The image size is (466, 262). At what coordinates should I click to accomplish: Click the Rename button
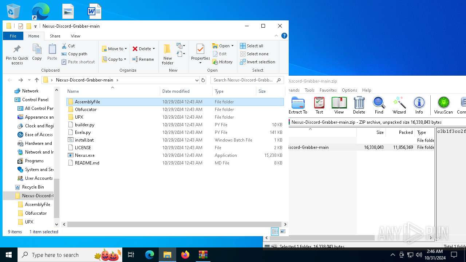click(x=143, y=59)
